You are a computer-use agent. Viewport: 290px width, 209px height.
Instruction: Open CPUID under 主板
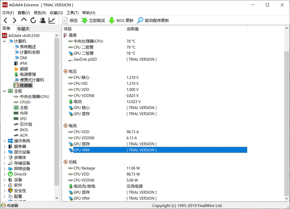click(25, 102)
